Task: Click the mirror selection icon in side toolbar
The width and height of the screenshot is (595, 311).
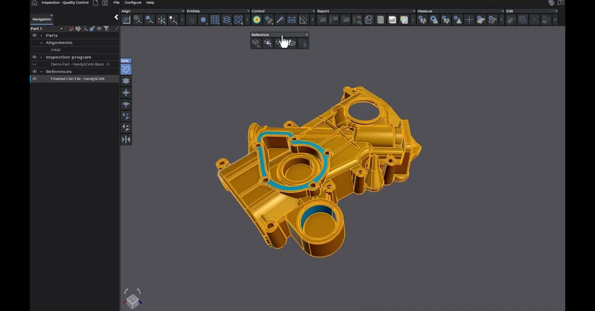Action: [x=126, y=140]
